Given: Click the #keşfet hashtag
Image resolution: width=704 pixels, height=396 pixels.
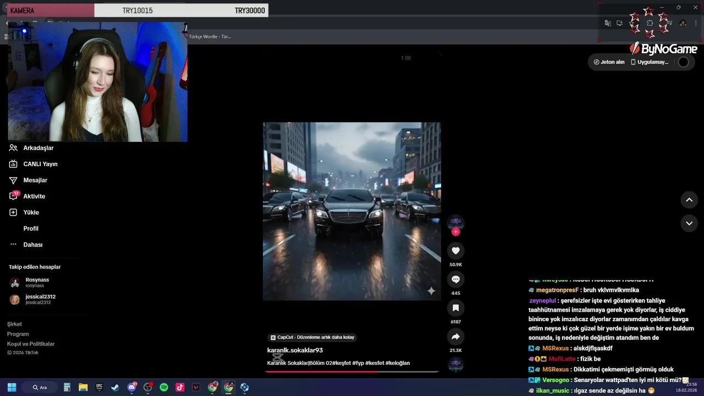Looking at the screenshot, I should click(x=341, y=363).
